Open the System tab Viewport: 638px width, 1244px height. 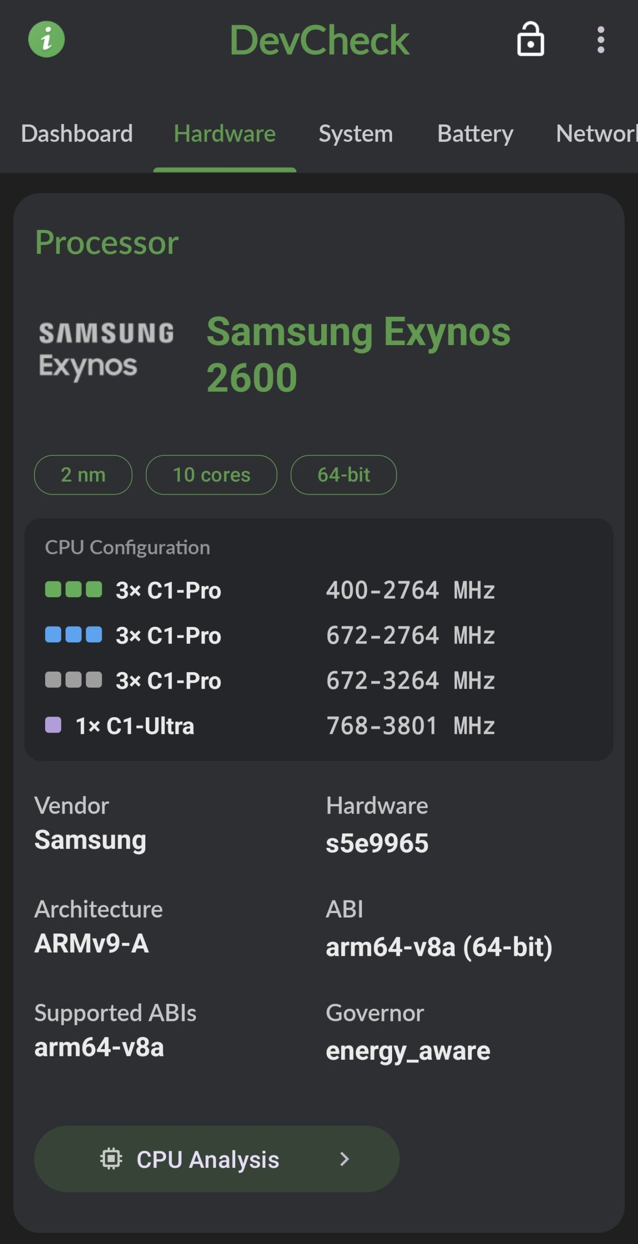356,134
